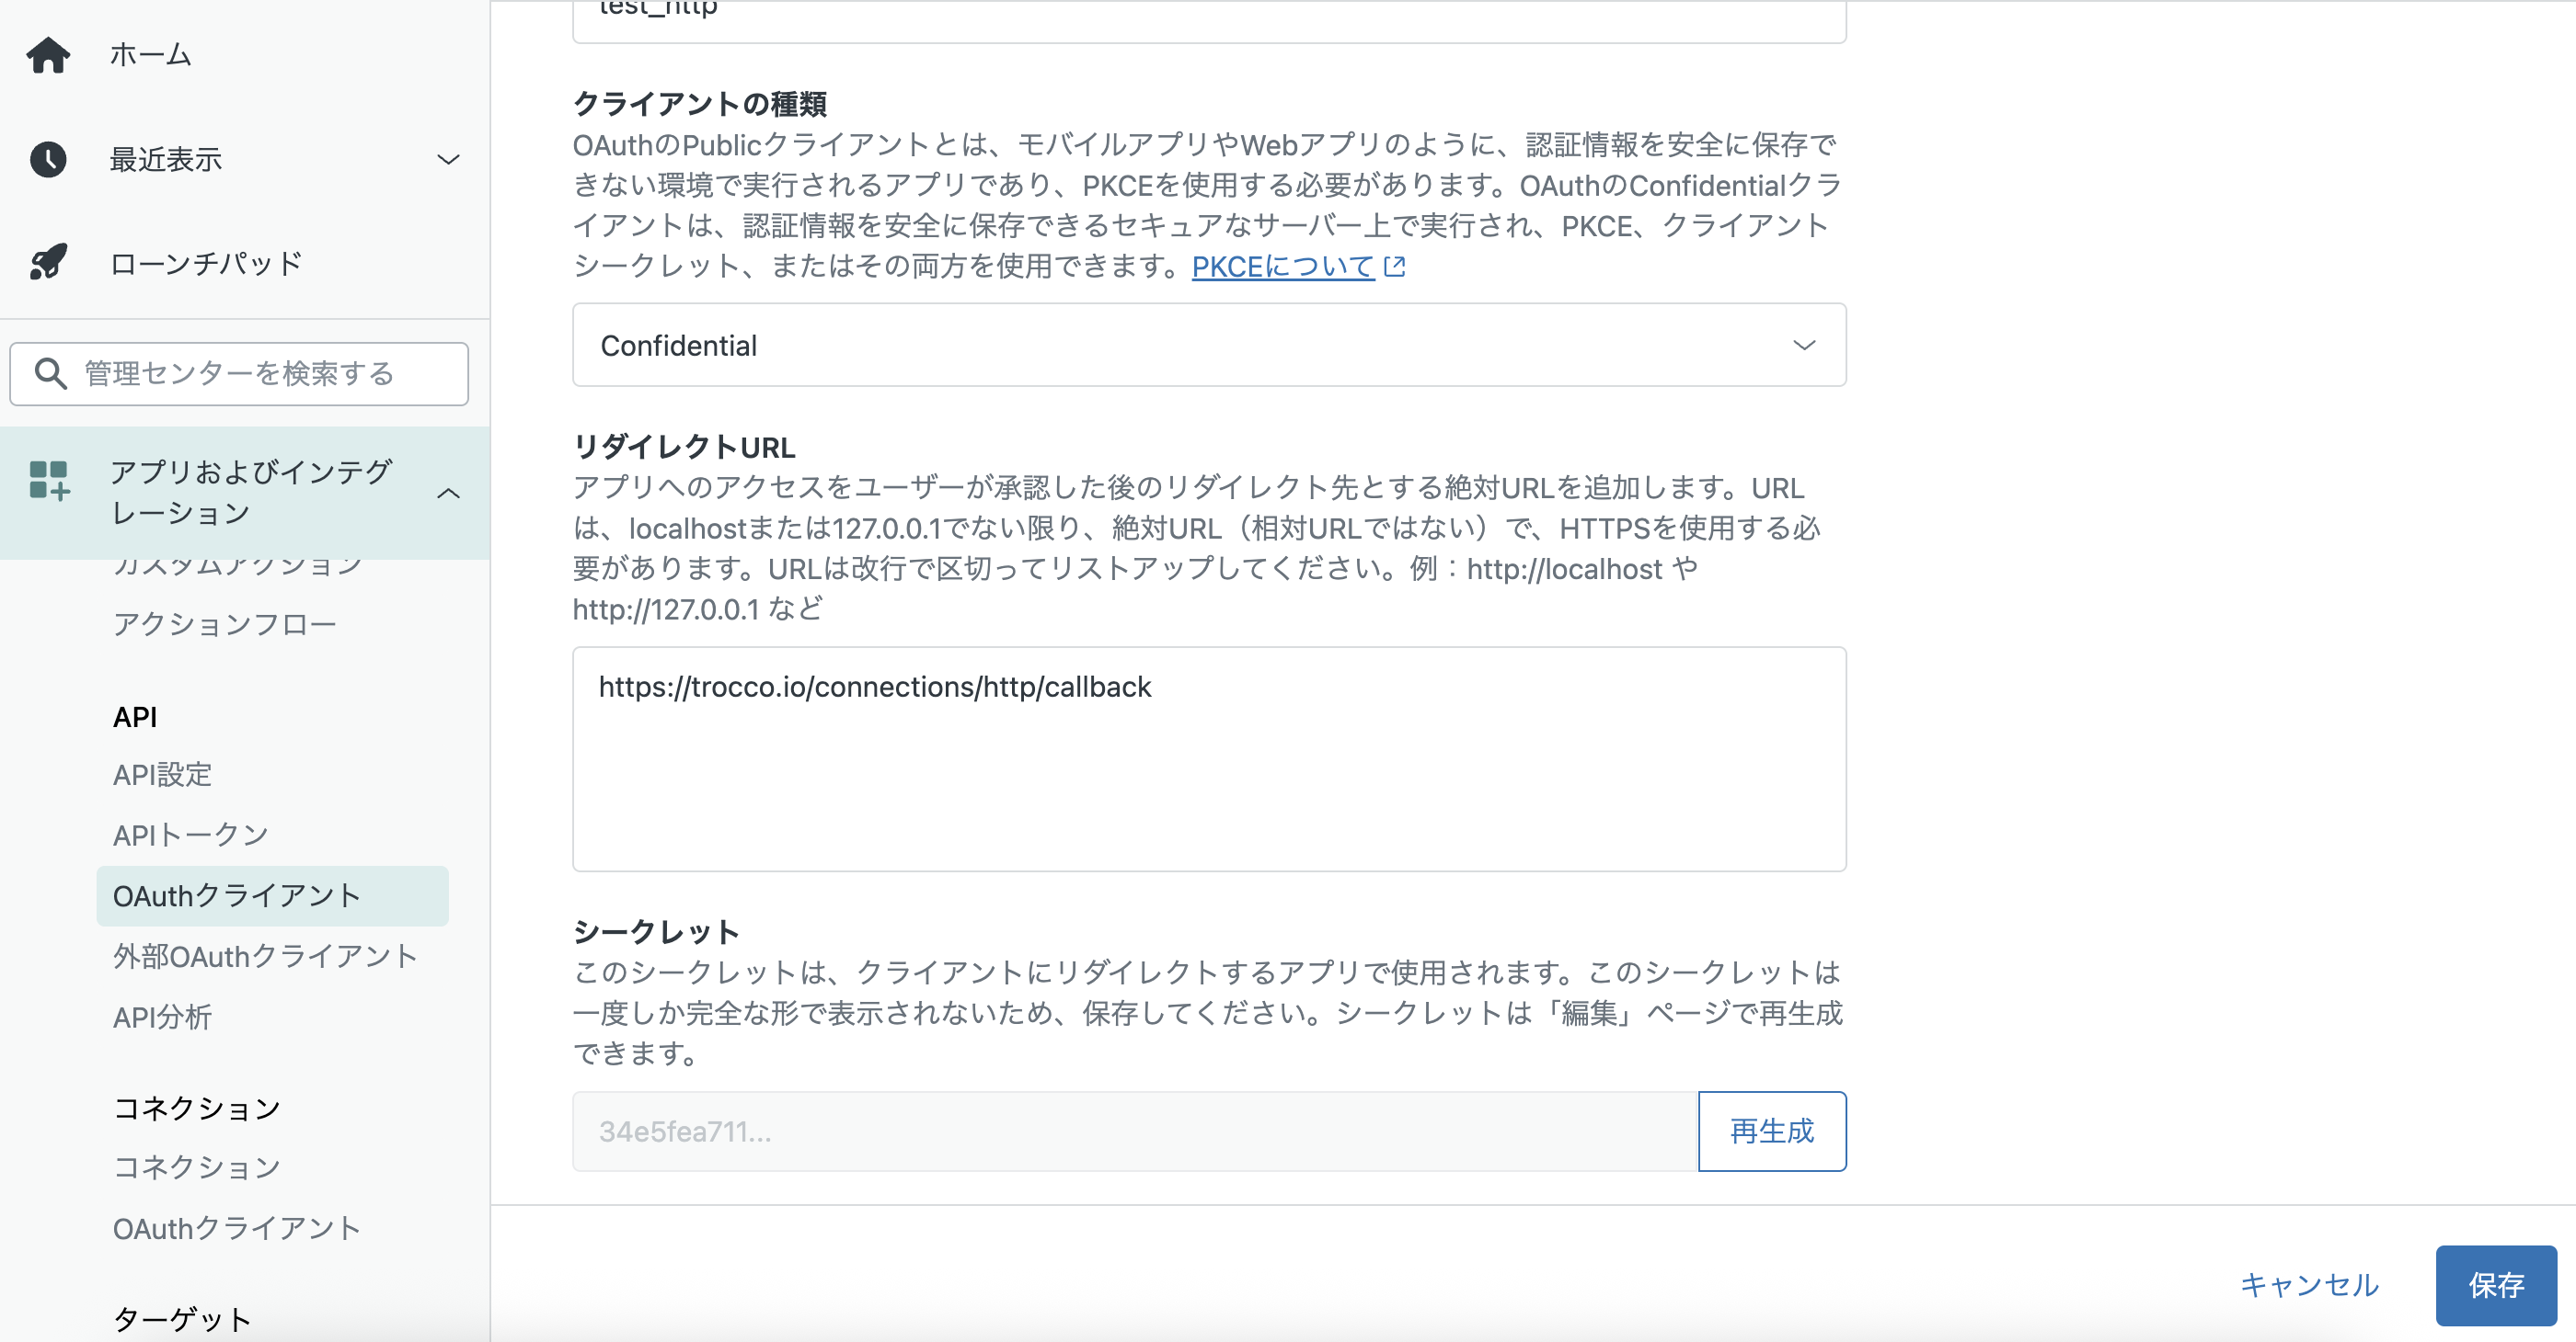Click the キャンセル cancel link
The image size is (2576, 1342).
(x=2310, y=1285)
